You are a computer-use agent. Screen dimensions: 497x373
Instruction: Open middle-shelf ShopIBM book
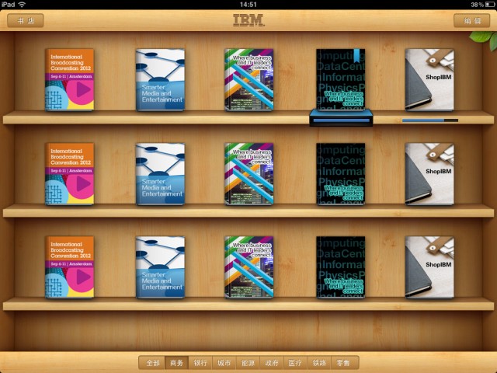click(429, 174)
